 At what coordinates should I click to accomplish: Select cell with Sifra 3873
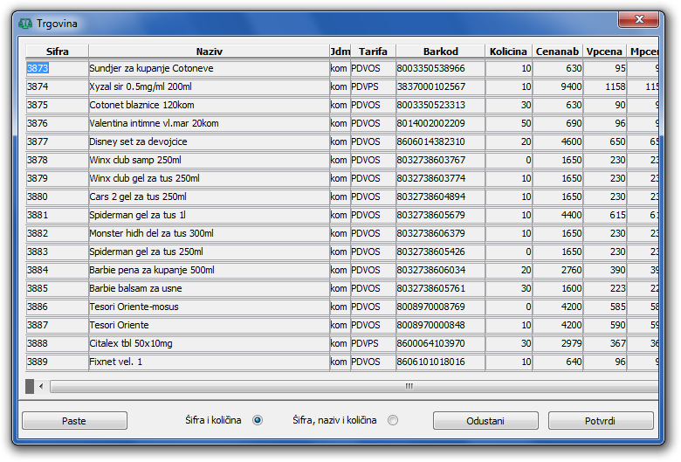57,68
